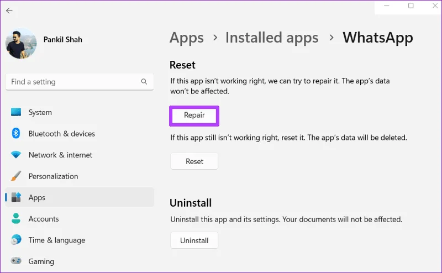442x273 pixels.
Task: Close the Settings window
Action: pyautogui.click(x=435, y=6)
